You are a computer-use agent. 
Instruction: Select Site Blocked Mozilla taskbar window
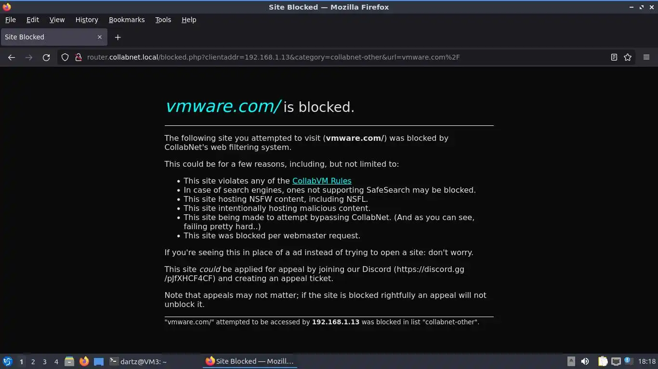(x=250, y=361)
